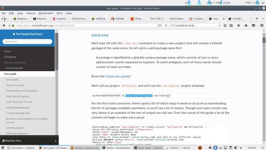Switch to the Artificia... tab

pyautogui.click(x=99, y=19)
